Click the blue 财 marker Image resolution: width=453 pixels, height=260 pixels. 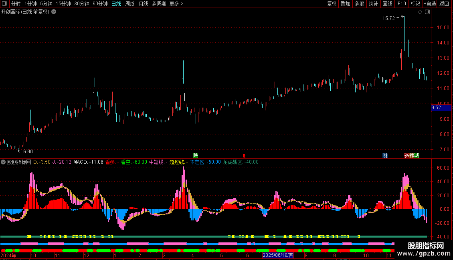[x=385, y=156]
